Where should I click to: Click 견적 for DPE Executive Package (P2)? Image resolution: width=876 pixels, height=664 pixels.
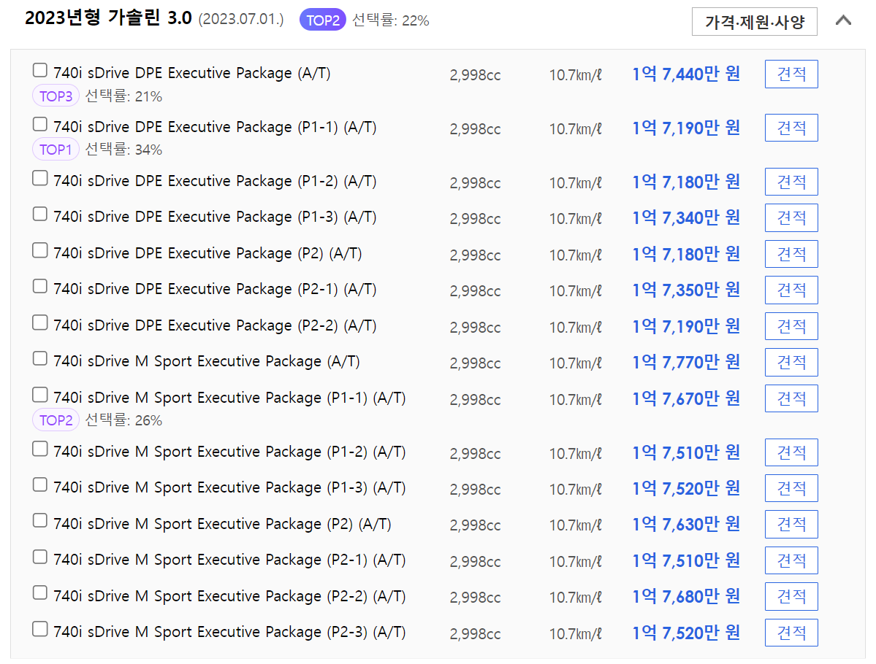(x=791, y=254)
